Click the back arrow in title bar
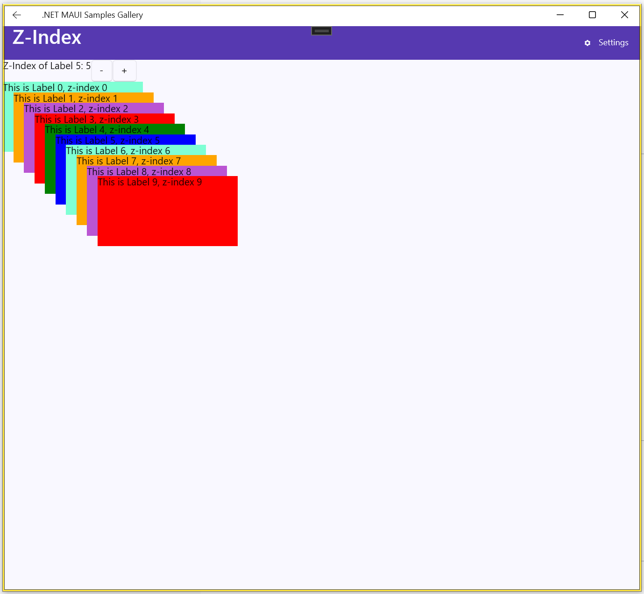The height and width of the screenshot is (594, 644). coord(17,15)
